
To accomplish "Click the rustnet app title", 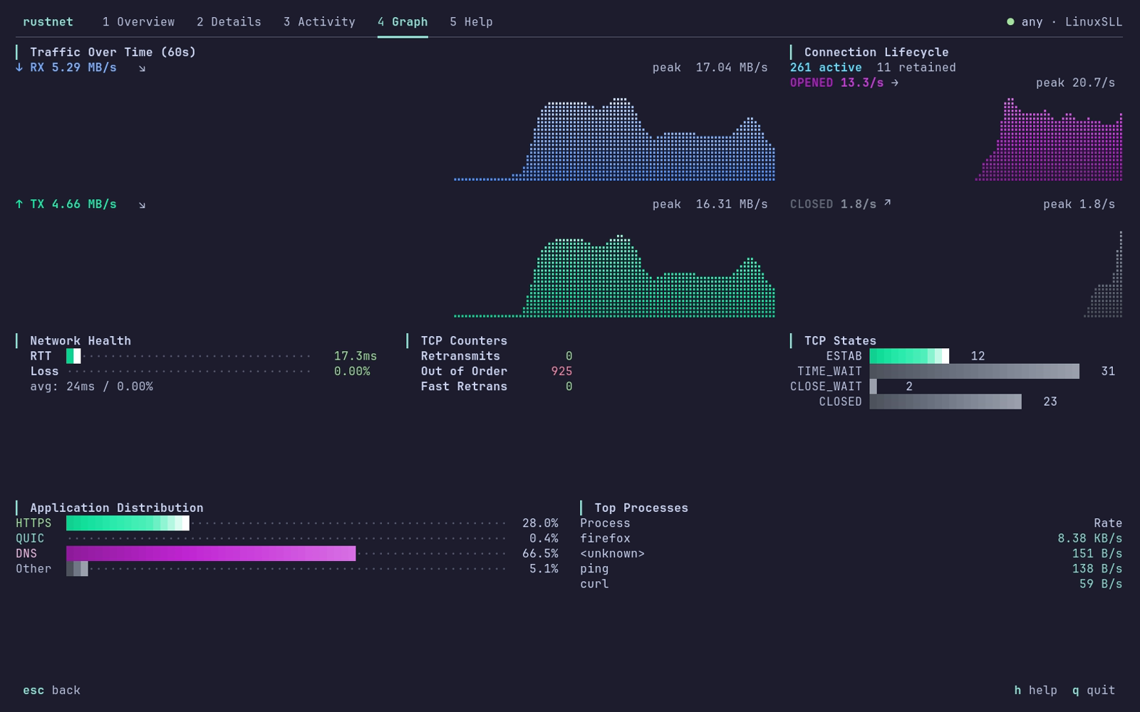I will tap(48, 22).
